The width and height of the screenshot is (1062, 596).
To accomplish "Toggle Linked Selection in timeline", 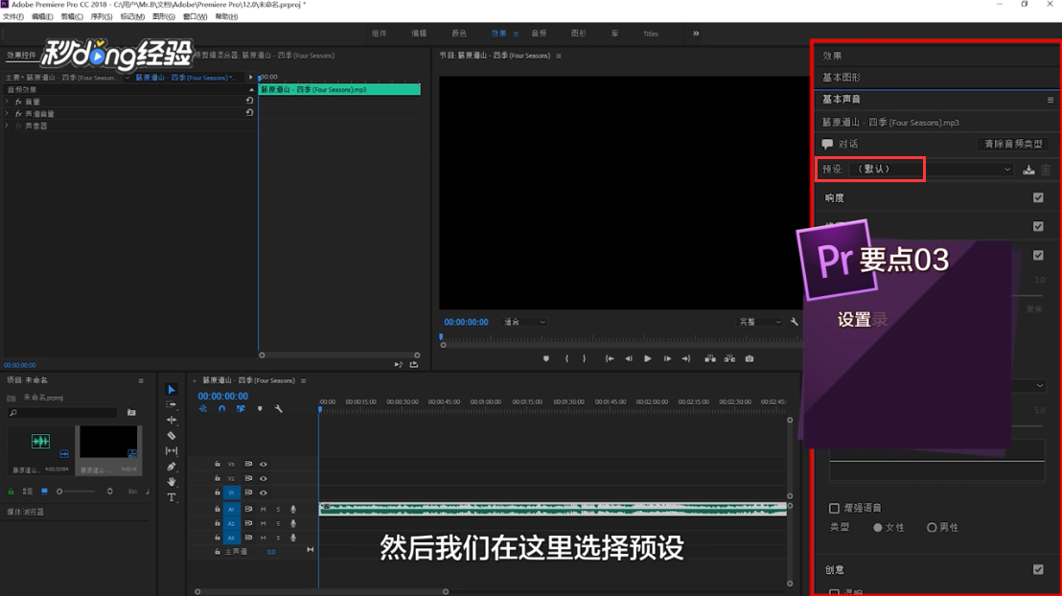I will 241,409.
